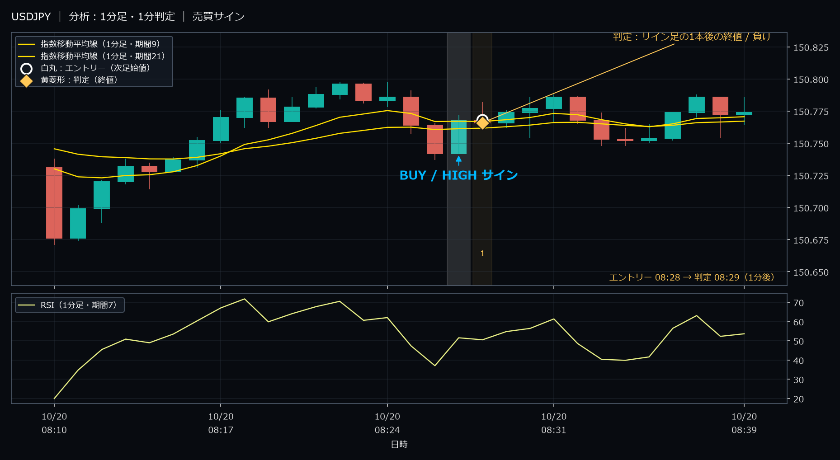
Task: Click the RSI axis label 50
Action: (x=798, y=342)
